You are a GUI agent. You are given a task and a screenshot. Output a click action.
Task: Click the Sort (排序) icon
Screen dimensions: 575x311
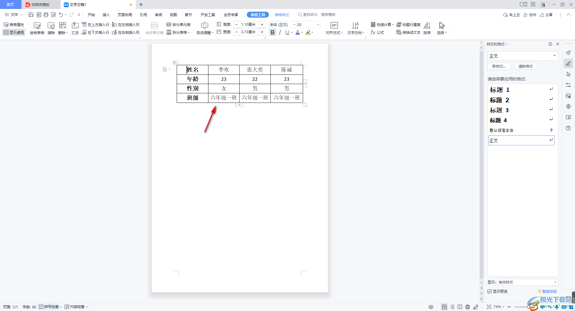point(427,28)
